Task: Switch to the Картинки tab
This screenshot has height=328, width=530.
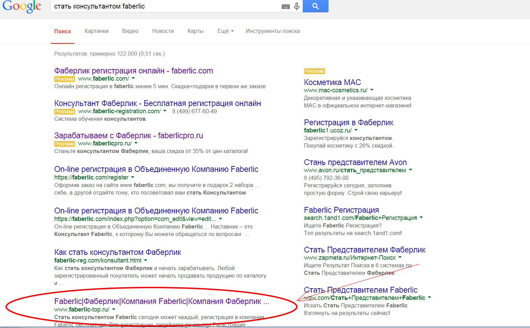Action: click(96, 31)
